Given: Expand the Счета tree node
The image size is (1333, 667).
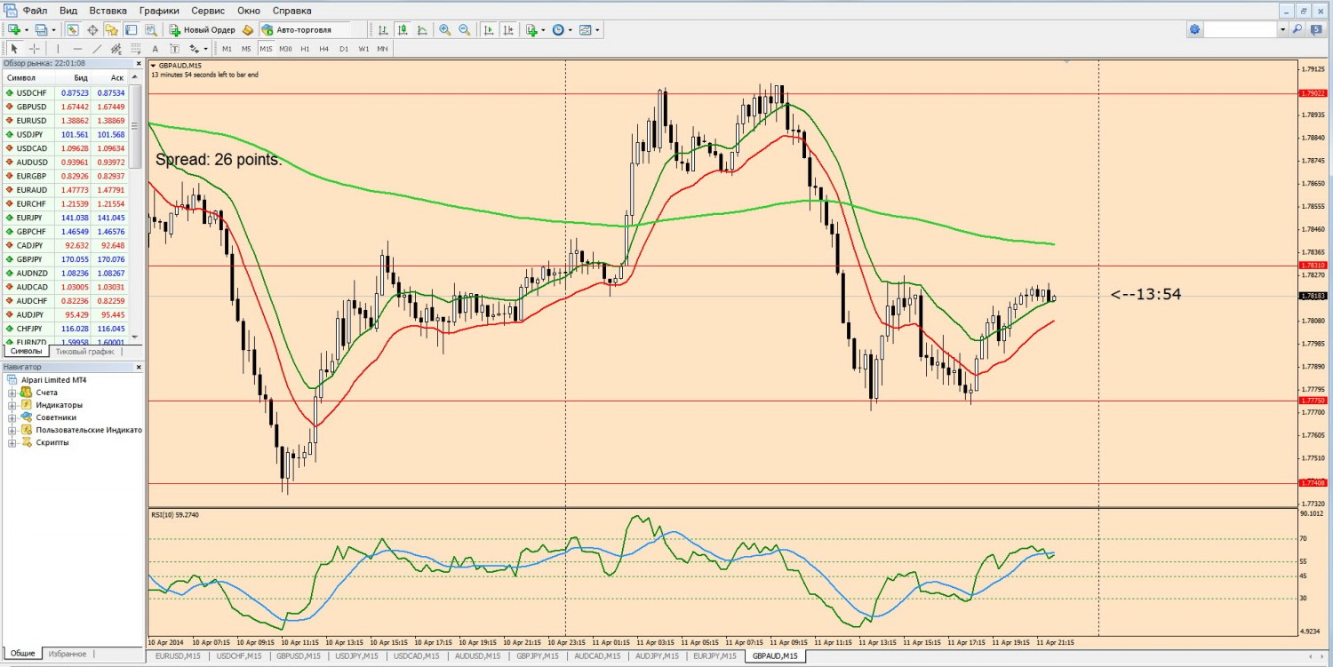Looking at the screenshot, I should [x=12, y=393].
